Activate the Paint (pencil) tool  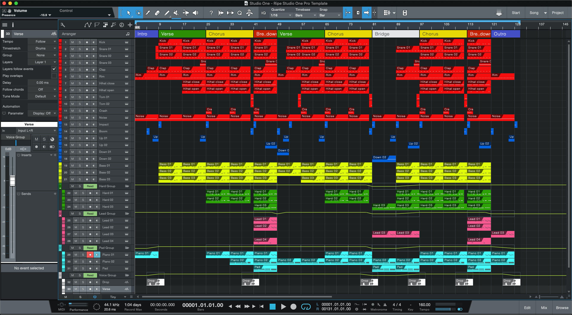point(167,13)
